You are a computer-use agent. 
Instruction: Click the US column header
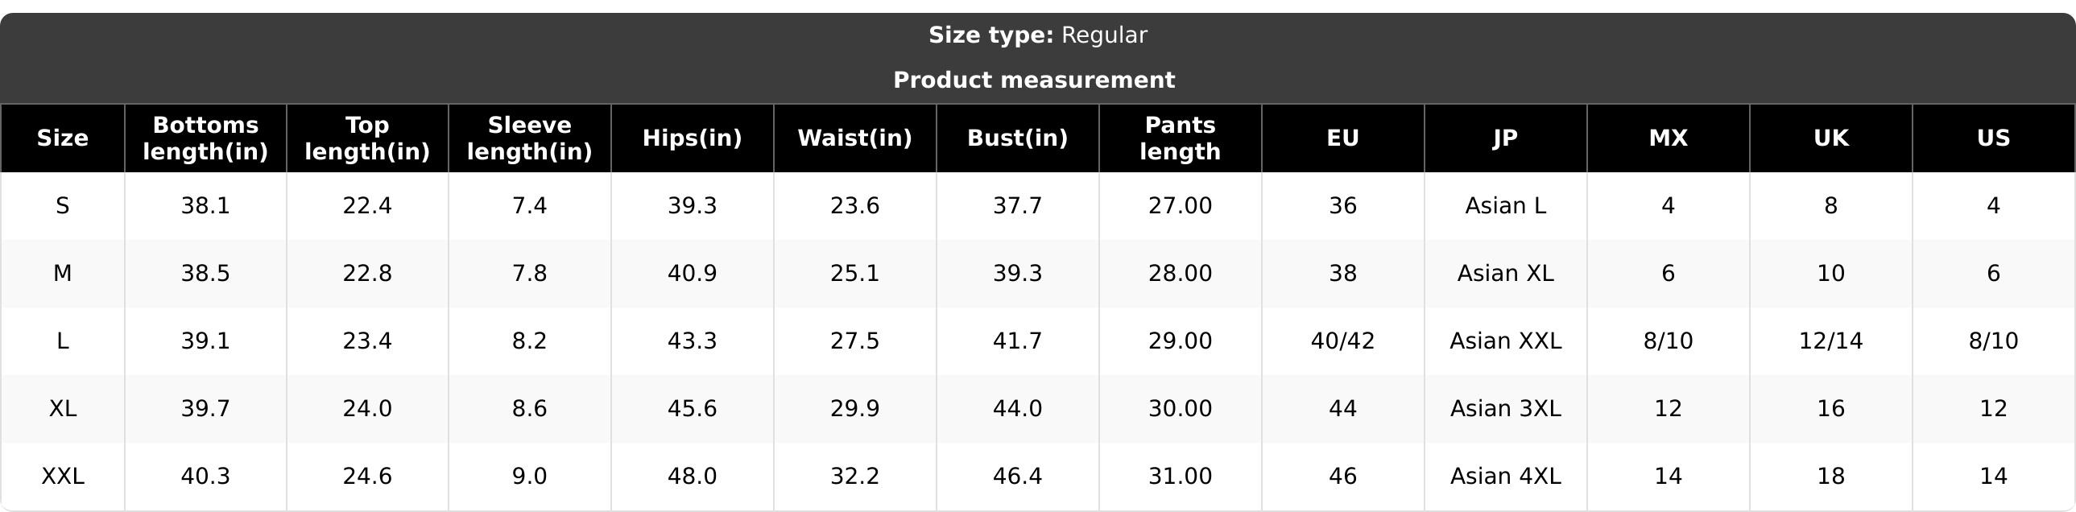click(1994, 138)
